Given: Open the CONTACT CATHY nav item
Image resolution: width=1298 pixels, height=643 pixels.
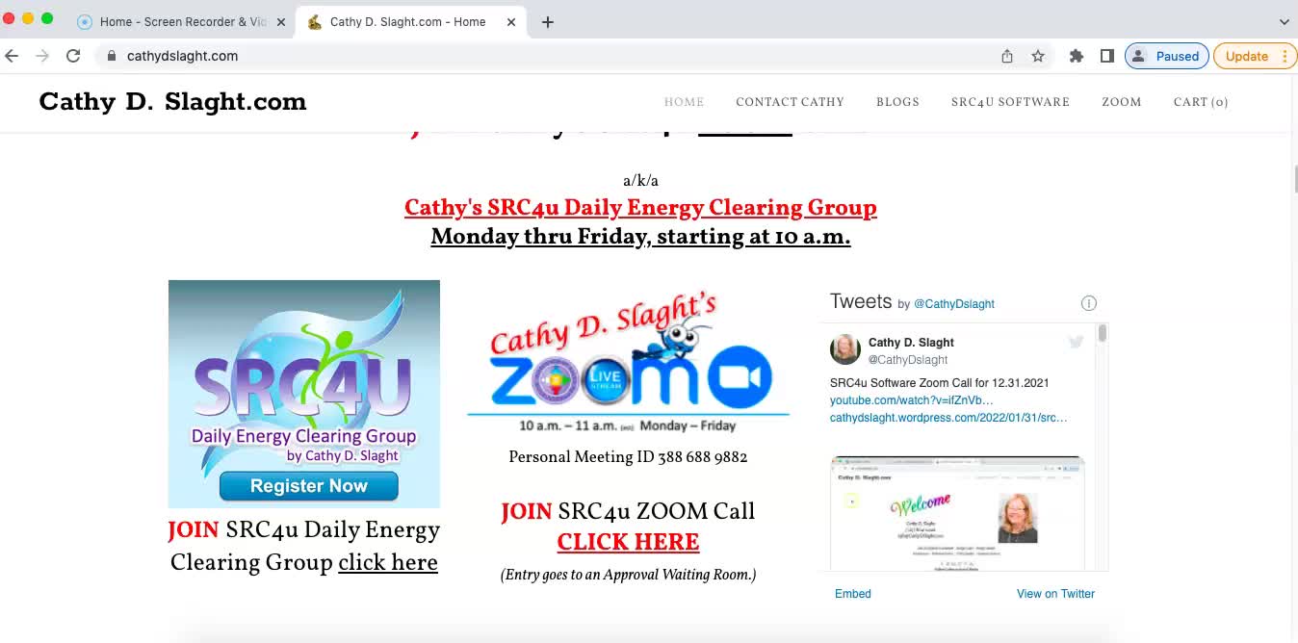Looking at the screenshot, I should coord(790,102).
